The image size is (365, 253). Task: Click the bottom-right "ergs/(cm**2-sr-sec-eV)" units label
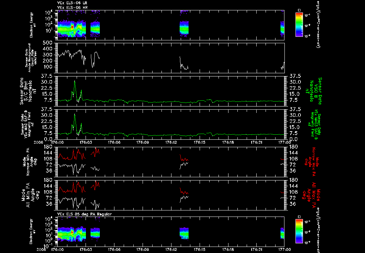[x=318, y=230]
